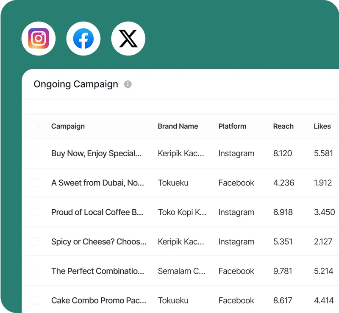
Task: Click Facebook platform in Semalam C... row
Action: 236,271
